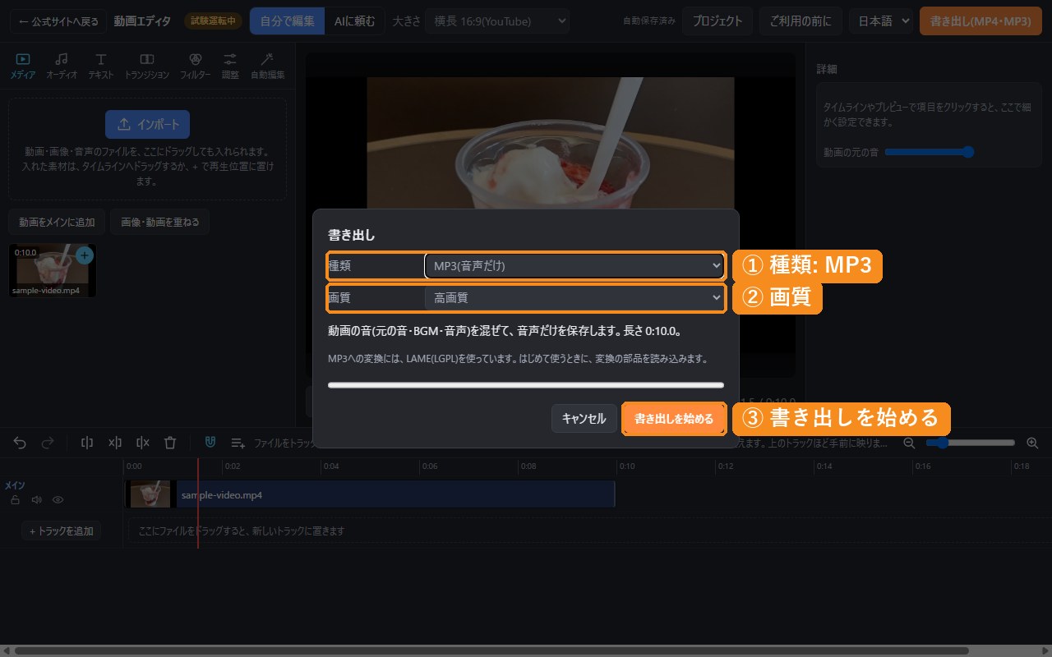This screenshot has width=1052, height=657.
Task: Toggle the magnet snapping in the timeline toolbar
Action: click(x=210, y=443)
